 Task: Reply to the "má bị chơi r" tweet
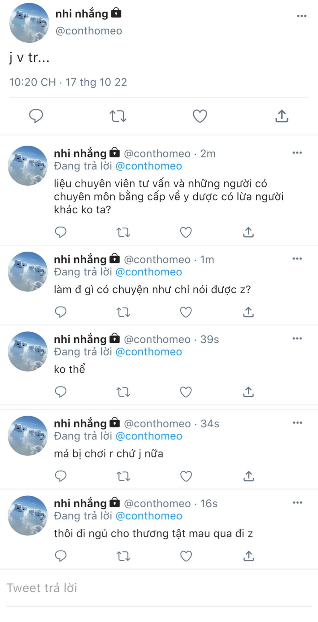point(61,476)
